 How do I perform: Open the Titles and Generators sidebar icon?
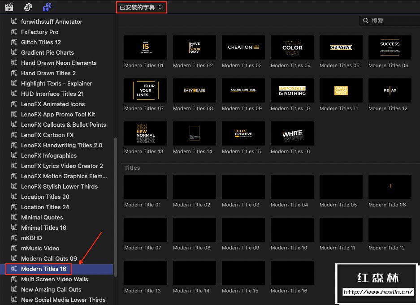tap(47, 7)
